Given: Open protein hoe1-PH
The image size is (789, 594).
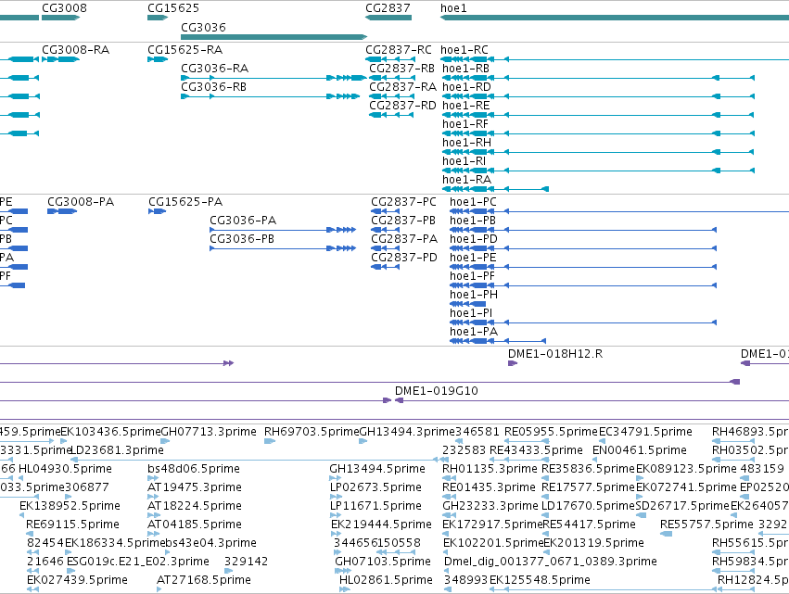Looking at the screenshot, I should click(467, 304).
